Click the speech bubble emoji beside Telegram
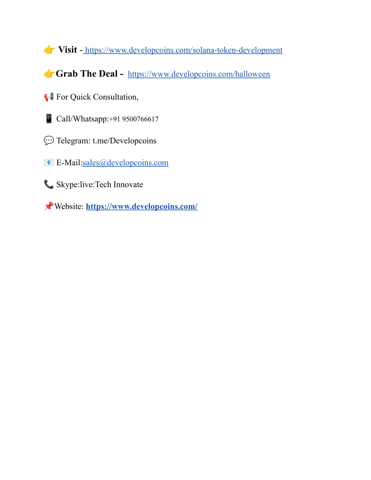 tap(49, 140)
